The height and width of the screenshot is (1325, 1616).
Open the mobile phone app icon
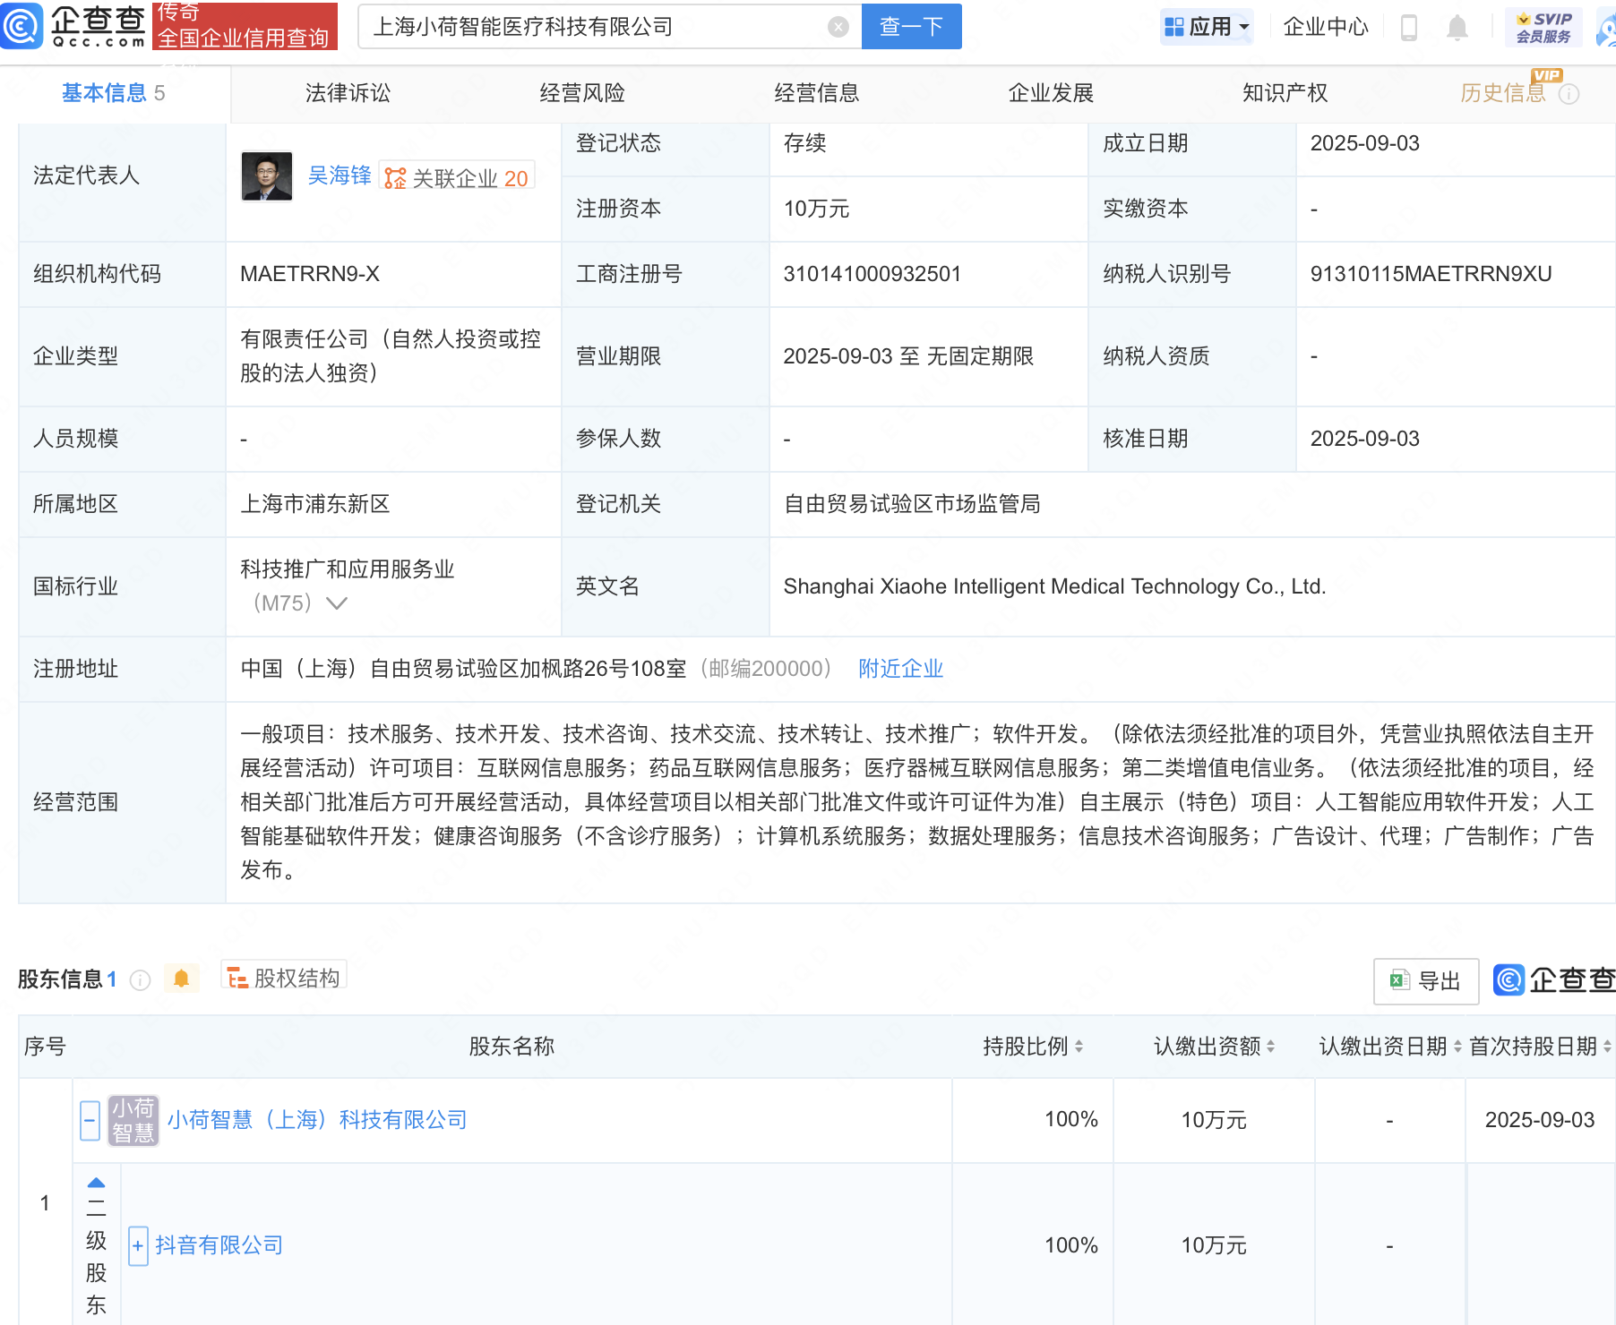(x=1409, y=28)
